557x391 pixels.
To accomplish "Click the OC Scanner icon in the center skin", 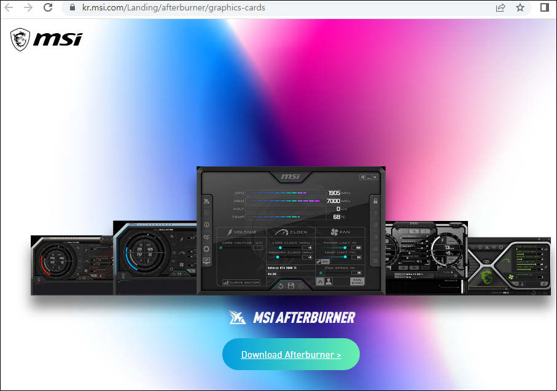I will [206, 237].
